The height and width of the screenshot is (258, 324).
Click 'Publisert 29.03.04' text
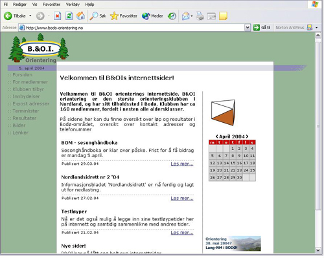80,164
